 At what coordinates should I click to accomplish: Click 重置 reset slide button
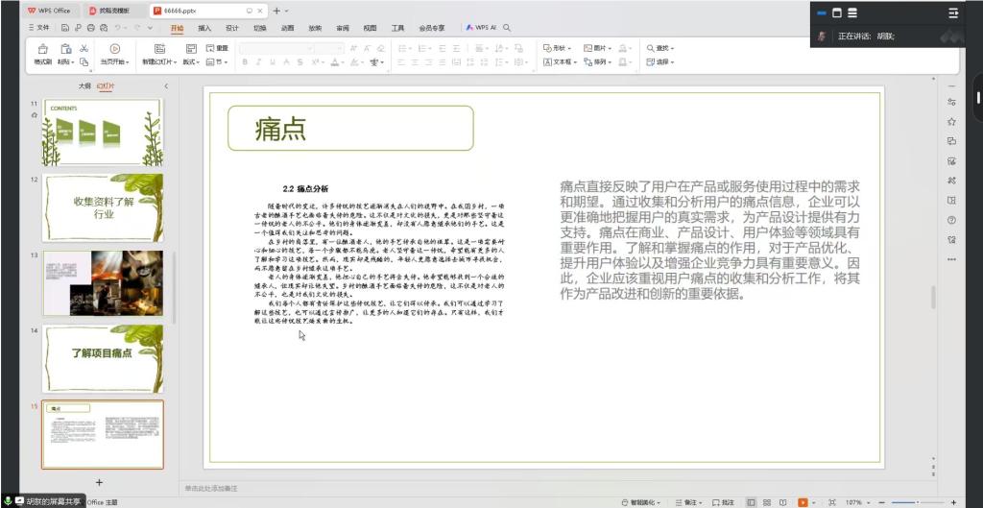[218, 48]
